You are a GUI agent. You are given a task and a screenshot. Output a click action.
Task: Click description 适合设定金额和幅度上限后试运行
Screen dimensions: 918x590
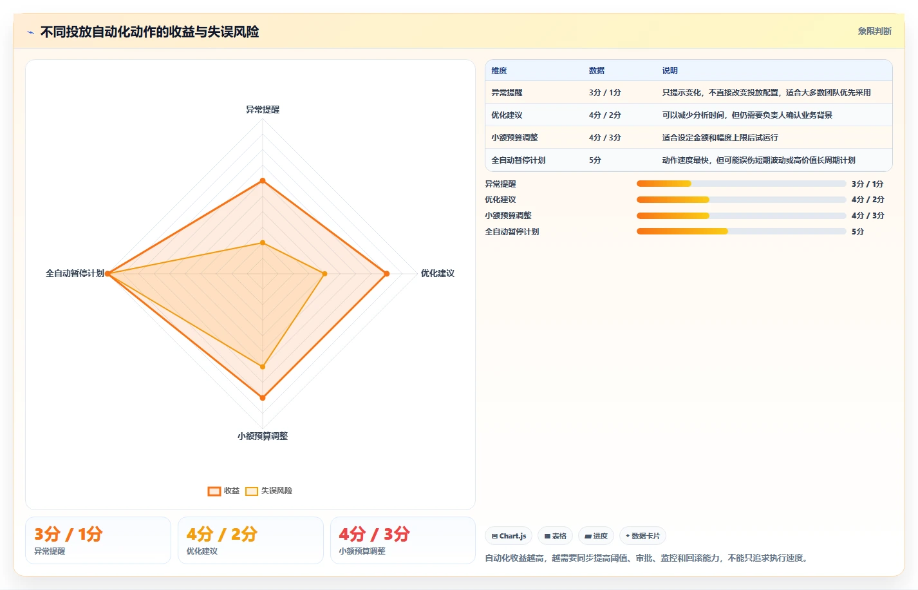coord(720,138)
